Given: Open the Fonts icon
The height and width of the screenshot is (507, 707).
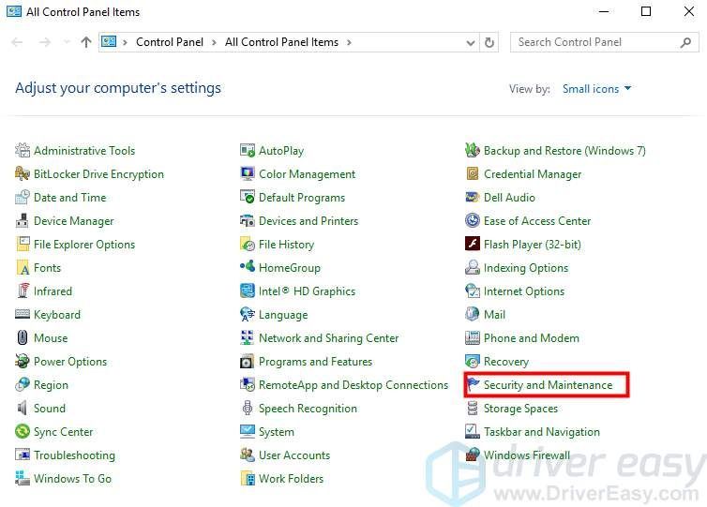Looking at the screenshot, I should (23, 267).
